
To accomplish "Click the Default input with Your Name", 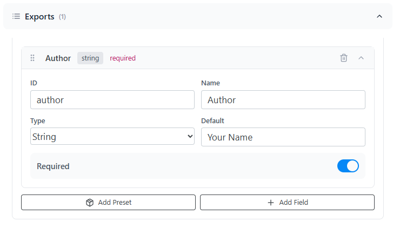I will 283,137.
